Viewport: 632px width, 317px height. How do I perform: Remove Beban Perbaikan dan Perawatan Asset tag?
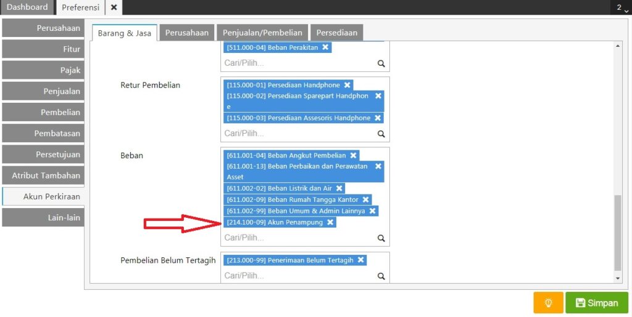(x=378, y=166)
